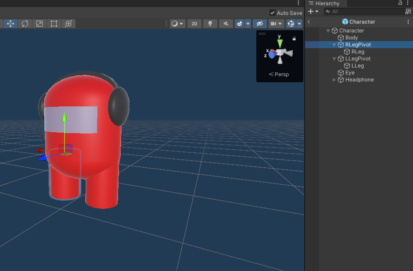Screen dimensions: 413x271
Task: Open scene camera settings
Action: [x=273, y=24]
